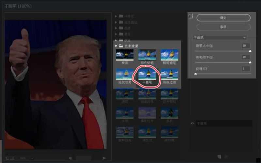The image size is (261, 163).
Task: Click the left scroll arrow below preview
Action: (70, 158)
